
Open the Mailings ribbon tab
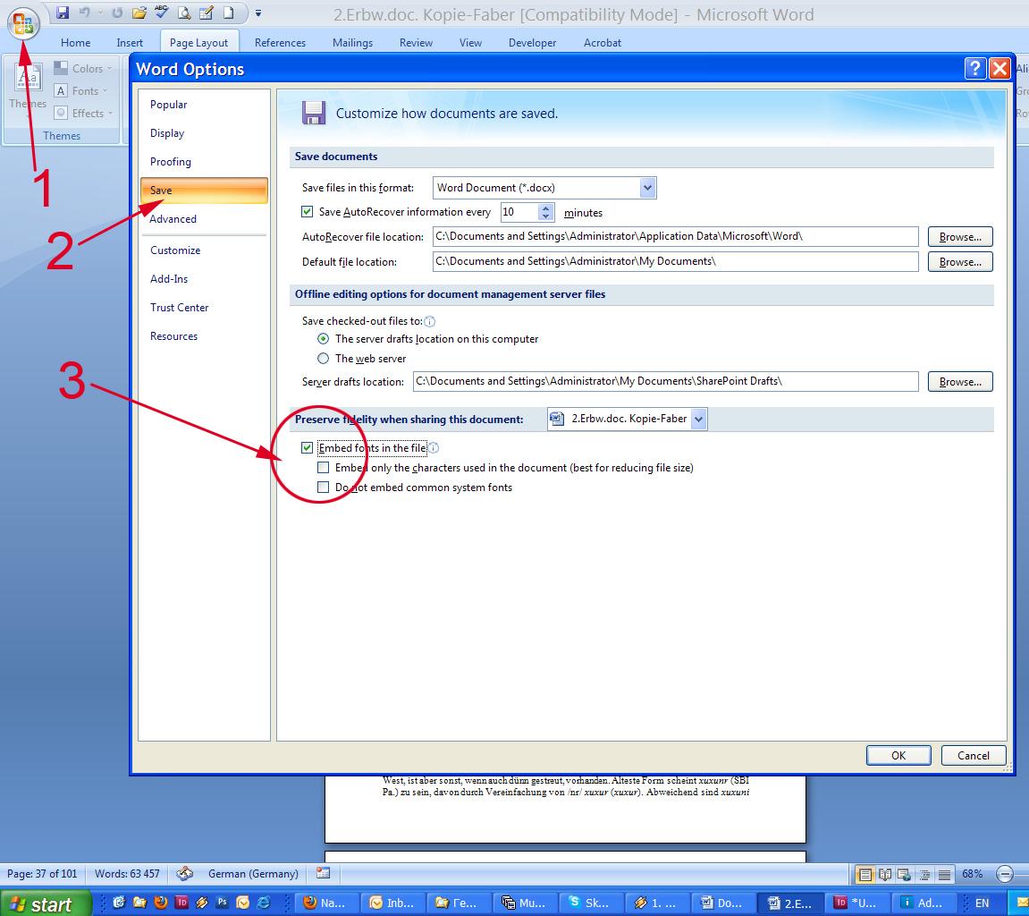click(x=352, y=43)
